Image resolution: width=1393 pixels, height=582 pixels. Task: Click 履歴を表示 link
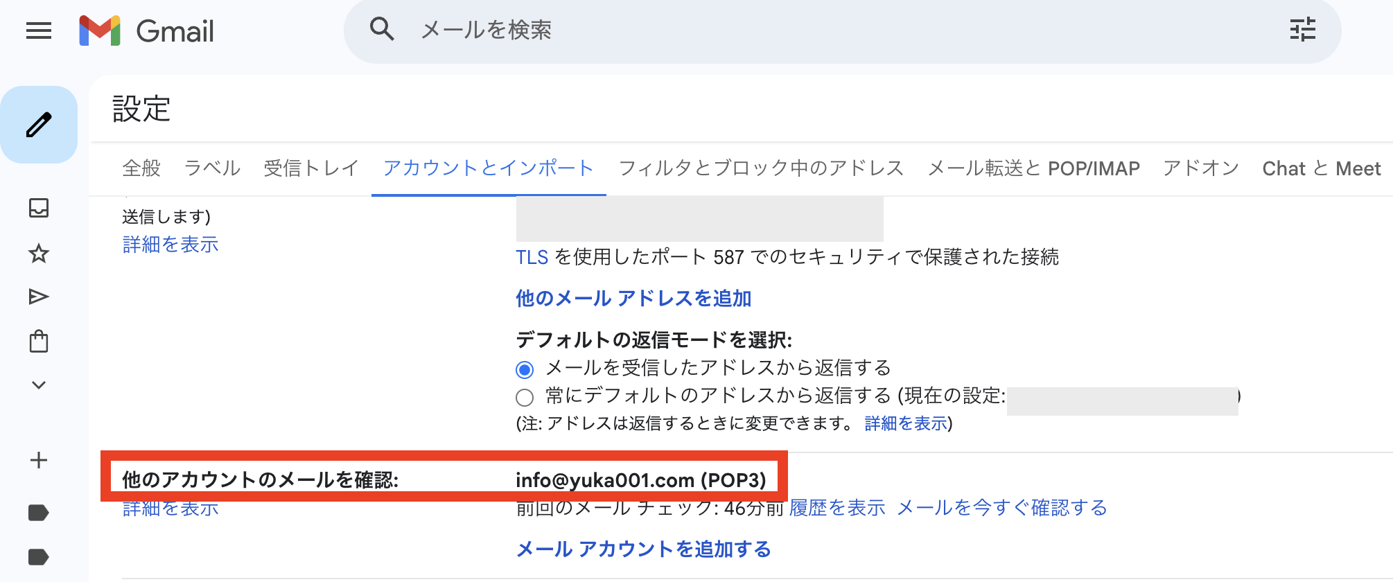(837, 508)
